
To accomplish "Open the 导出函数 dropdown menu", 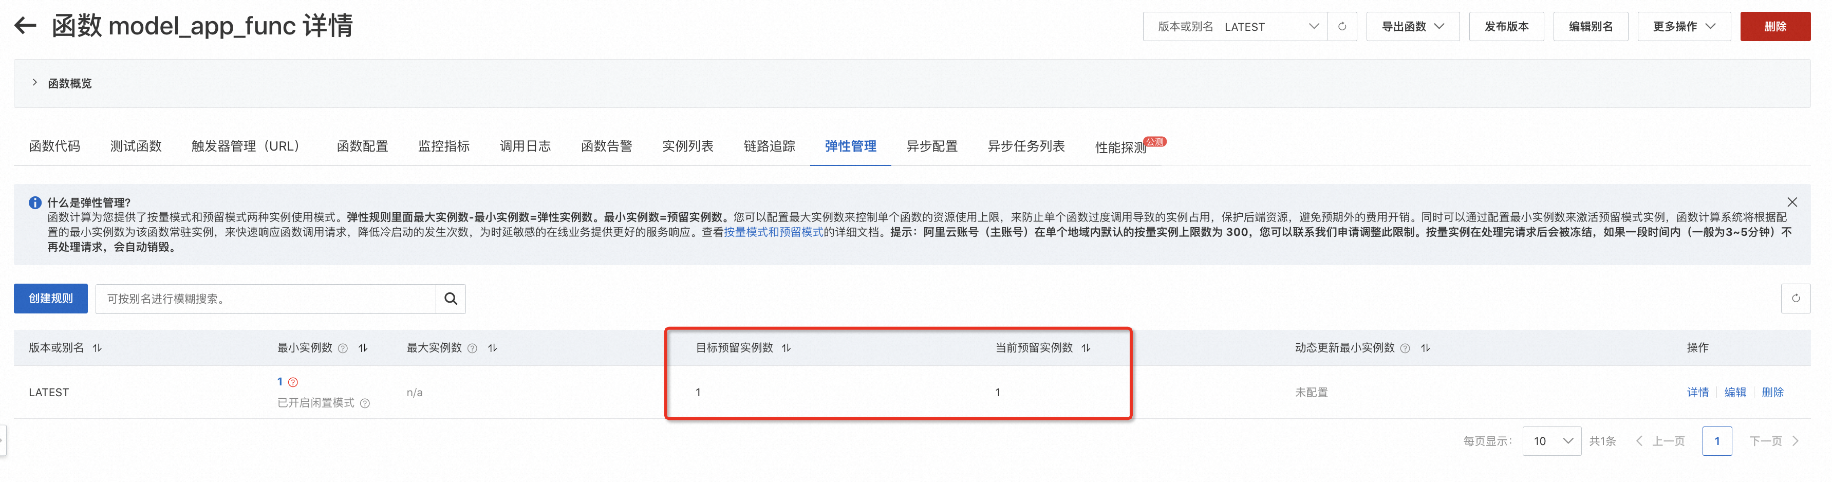I will 1412,26.
